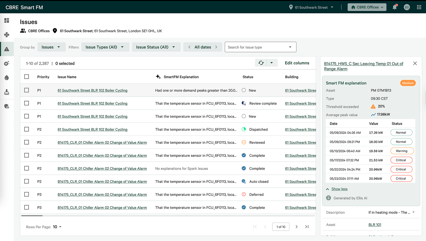Click the Deferred status icon
Screen dimensions: 426x241
244,194
